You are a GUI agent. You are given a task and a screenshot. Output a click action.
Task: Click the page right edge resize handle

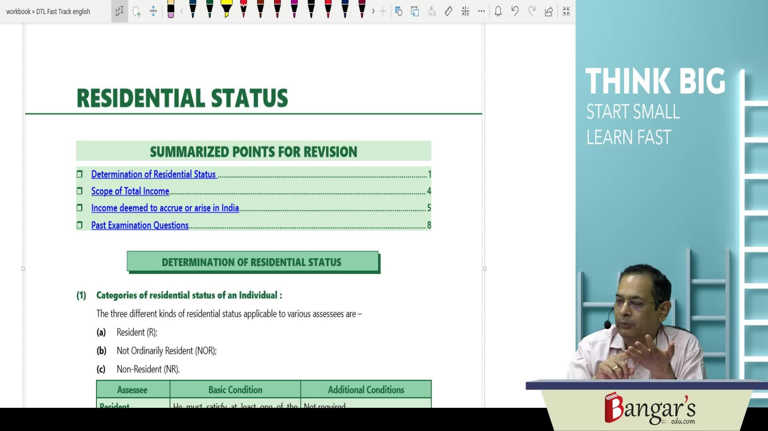click(x=485, y=269)
